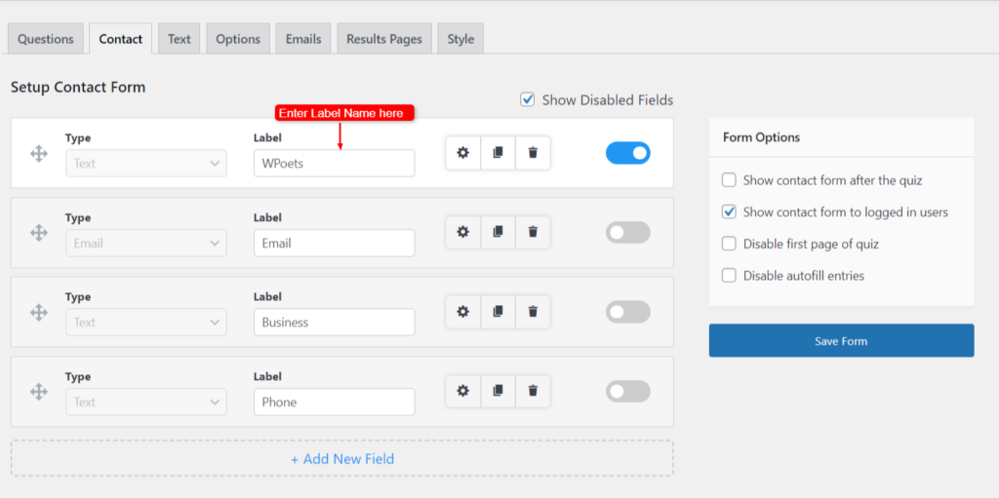
Task: Click the move handle of Email row
Action: [39, 233]
